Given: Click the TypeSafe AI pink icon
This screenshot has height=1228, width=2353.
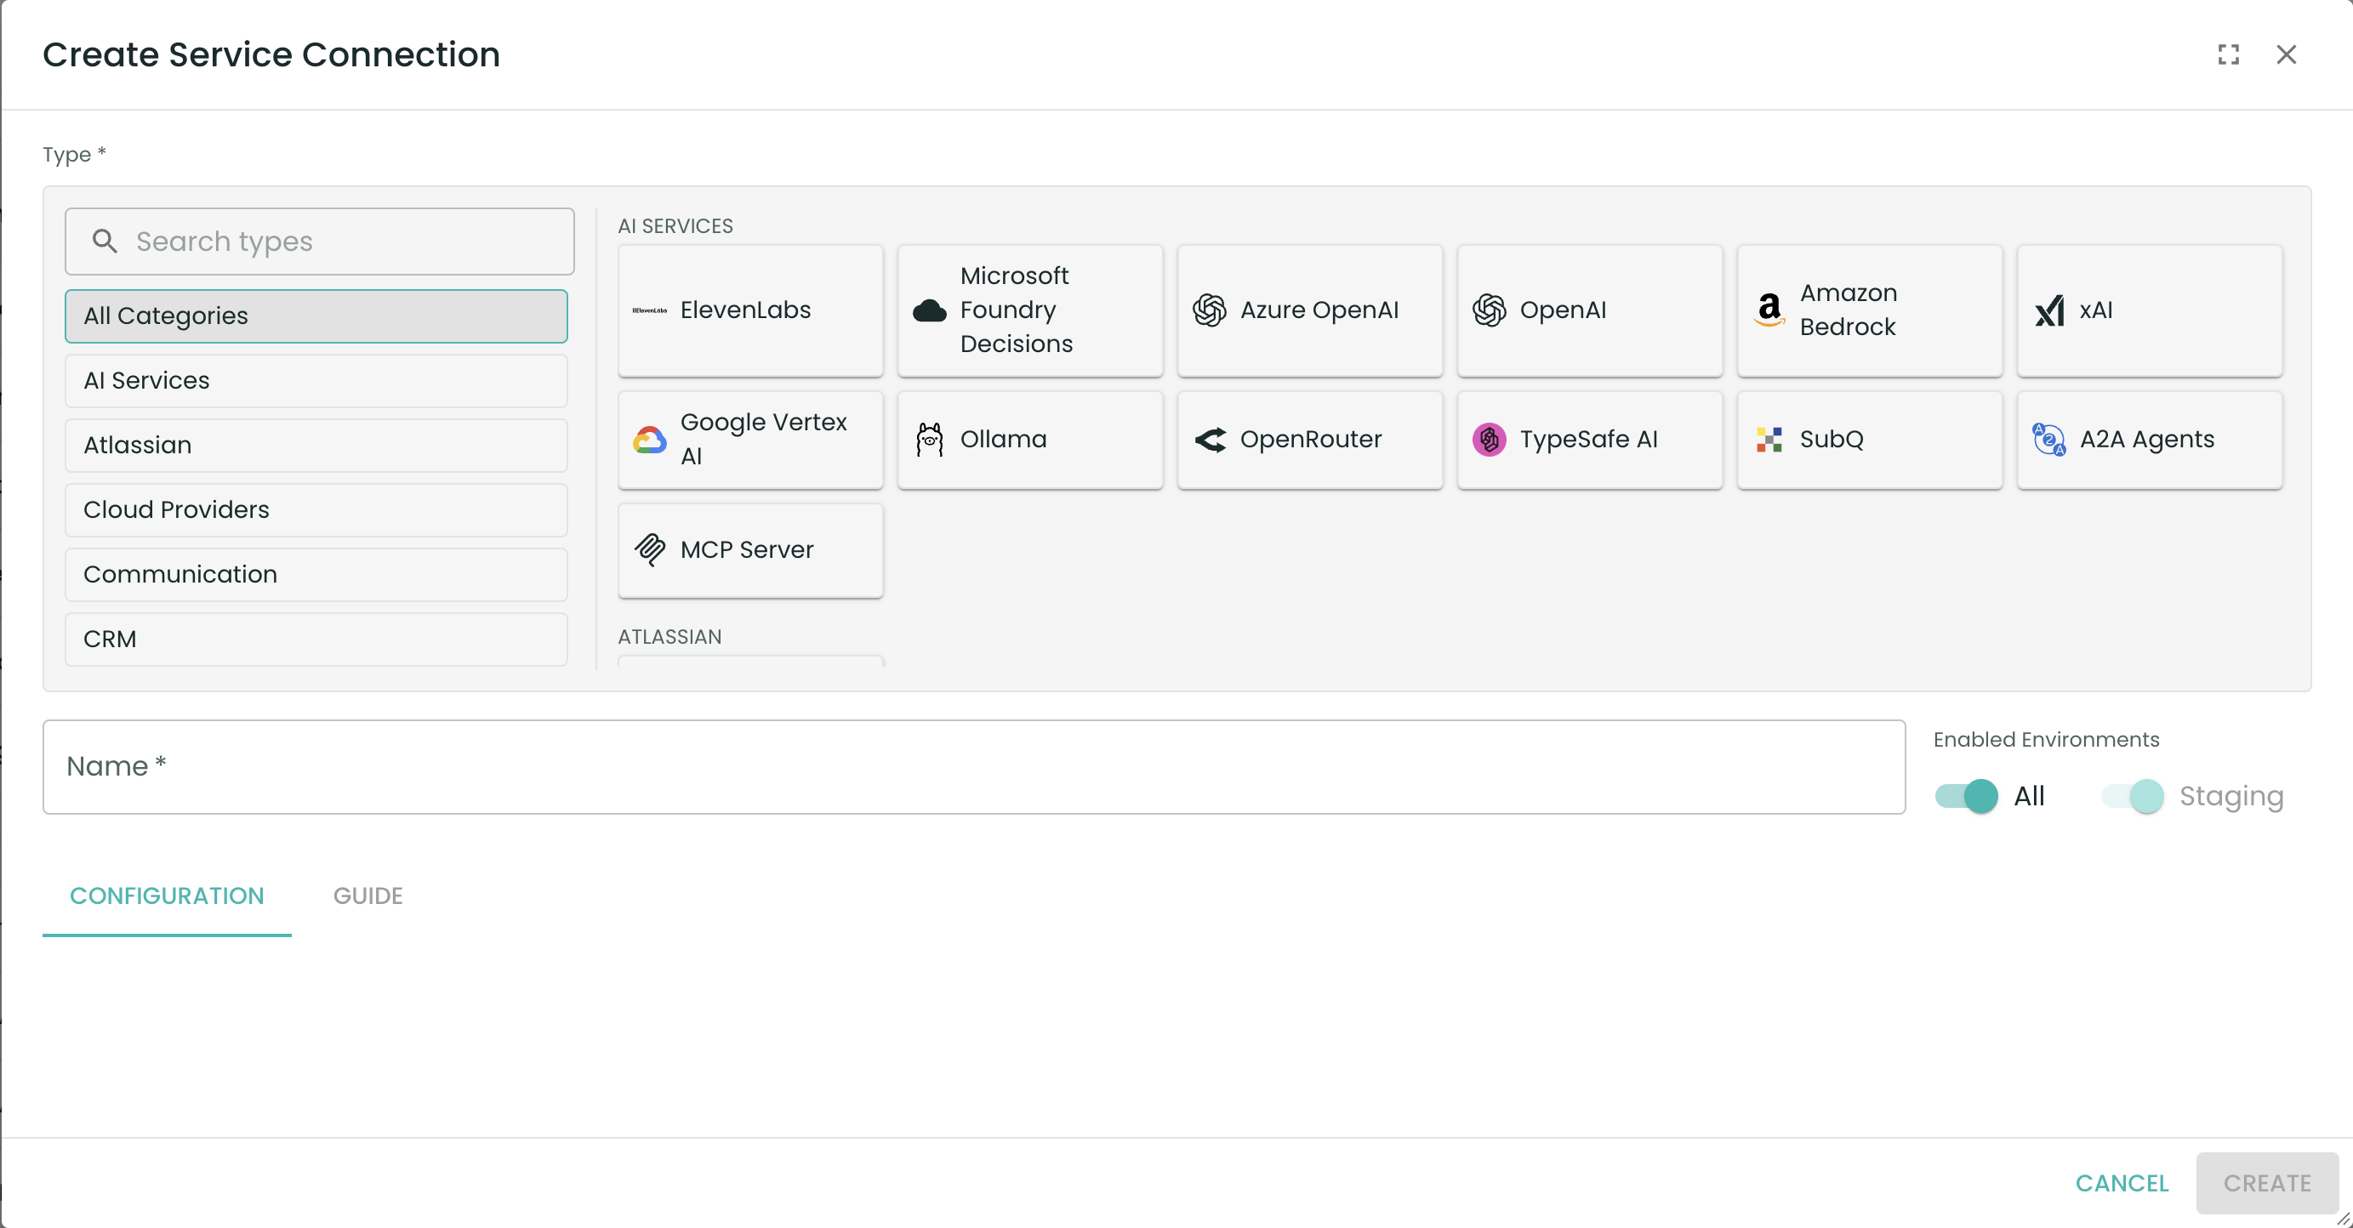Looking at the screenshot, I should pyautogui.click(x=1489, y=439).
